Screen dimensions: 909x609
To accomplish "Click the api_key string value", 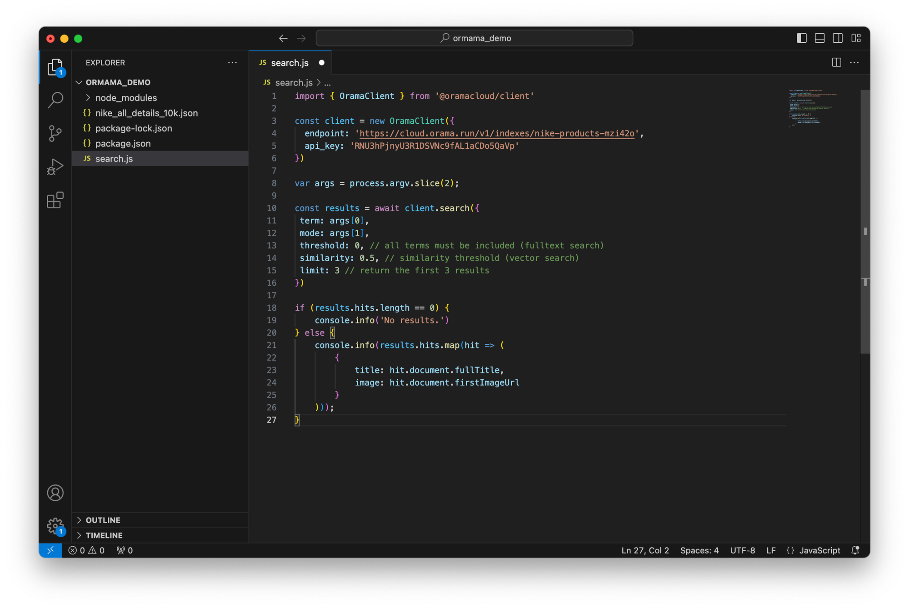I will 435,146.
